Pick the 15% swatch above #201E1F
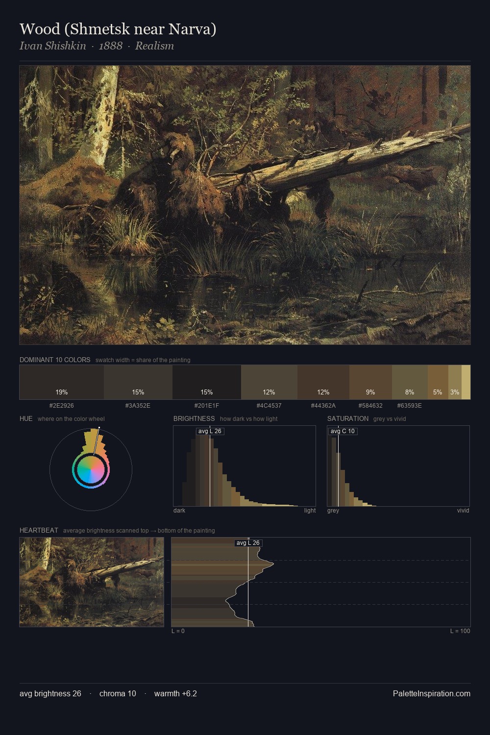490x735 pixels. pos(207,382)
